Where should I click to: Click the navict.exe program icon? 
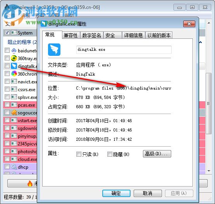[14, 81]
